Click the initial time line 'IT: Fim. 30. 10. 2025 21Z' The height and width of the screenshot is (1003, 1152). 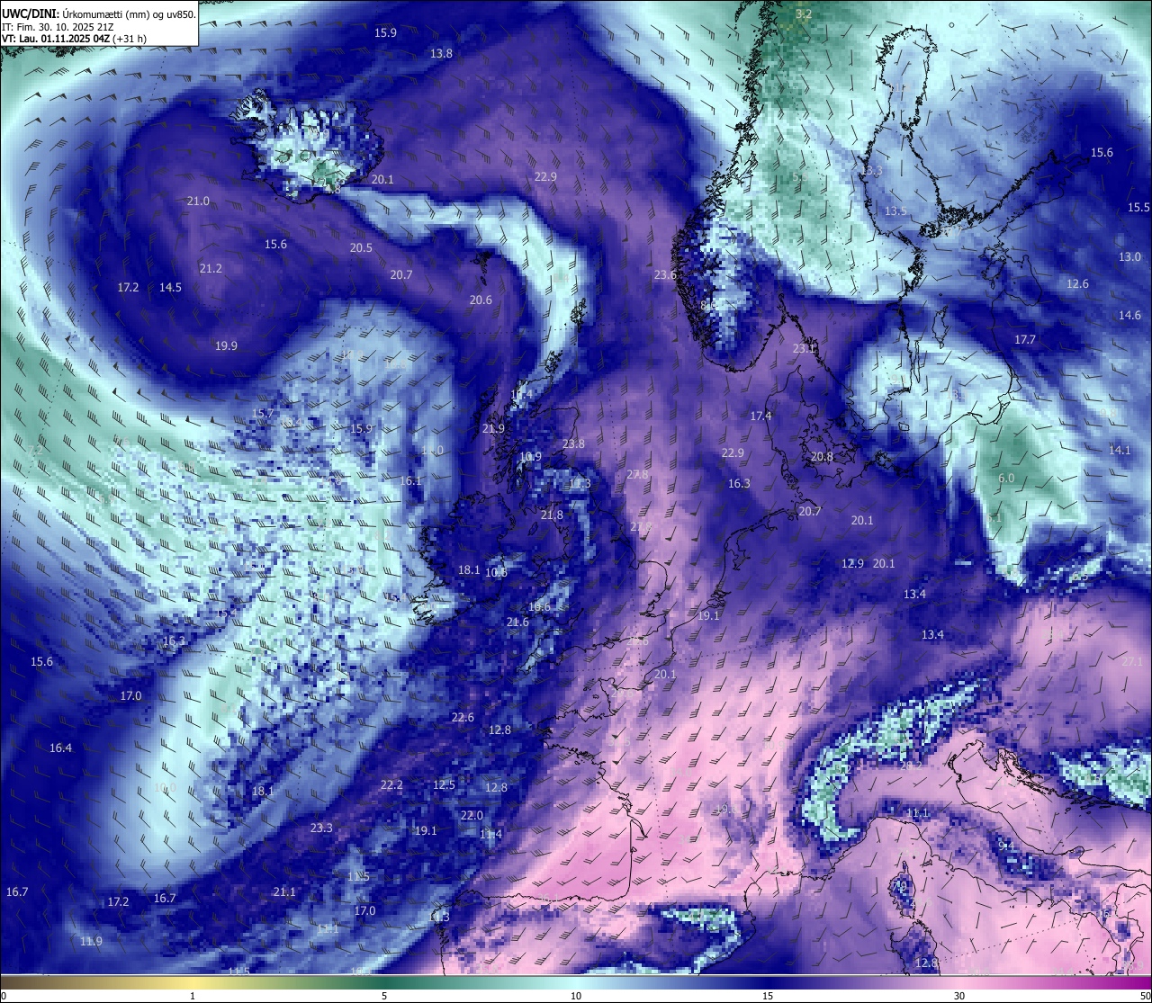[x=58, y=27]
